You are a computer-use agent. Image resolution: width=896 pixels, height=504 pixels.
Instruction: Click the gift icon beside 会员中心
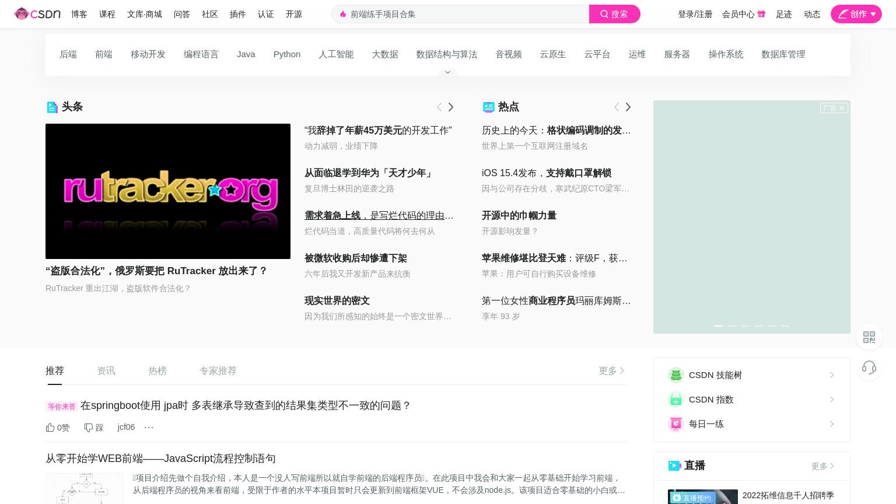[761, 13]
